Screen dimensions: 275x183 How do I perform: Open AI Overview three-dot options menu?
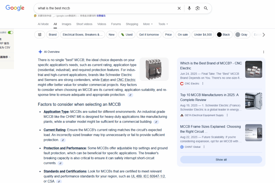[x=263, y=52]
